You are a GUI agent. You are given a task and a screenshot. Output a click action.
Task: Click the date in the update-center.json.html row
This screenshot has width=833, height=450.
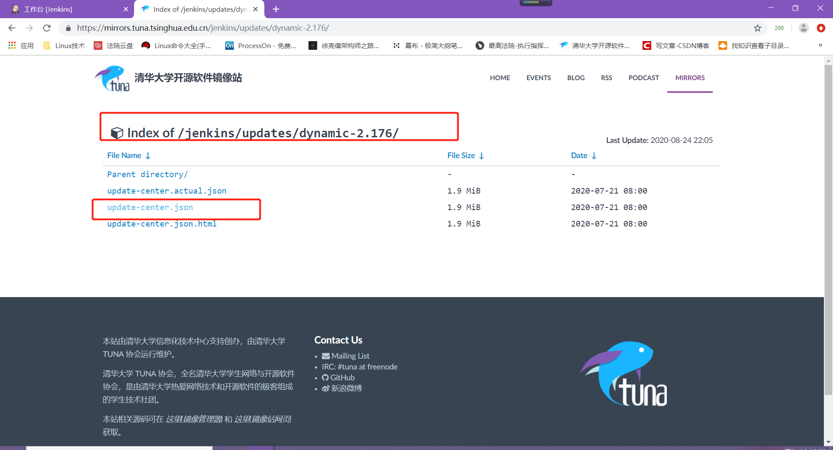pyautogui.click(x=609, y=224)
